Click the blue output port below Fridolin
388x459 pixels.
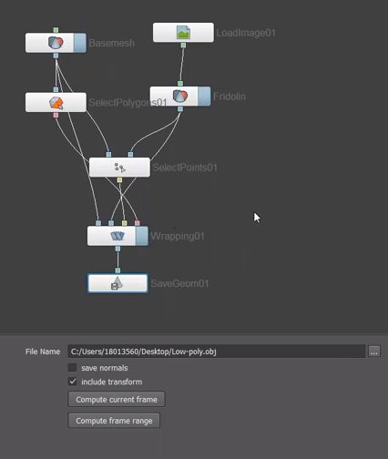click(x=180, y=109)
